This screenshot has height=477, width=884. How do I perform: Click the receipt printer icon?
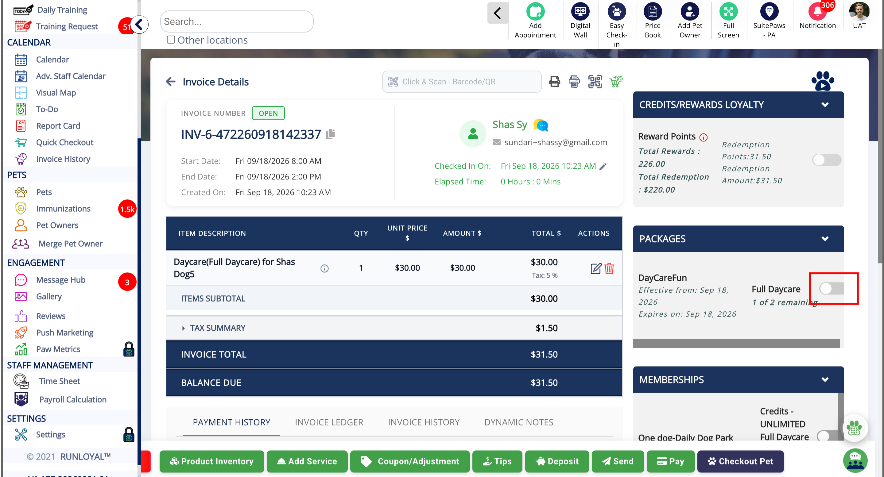point(574,82)
